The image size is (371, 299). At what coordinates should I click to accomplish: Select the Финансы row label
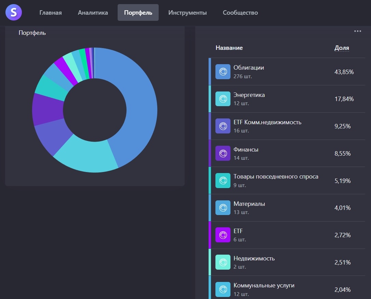pyautogui.click(x=246, y=149)
